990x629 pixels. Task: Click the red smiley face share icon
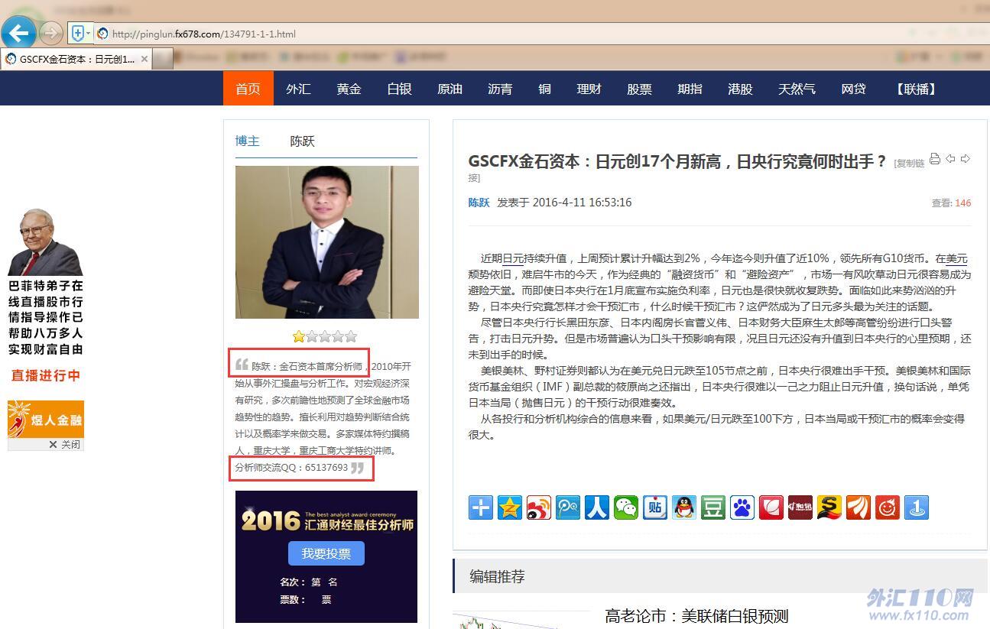(x=888, y=507)
